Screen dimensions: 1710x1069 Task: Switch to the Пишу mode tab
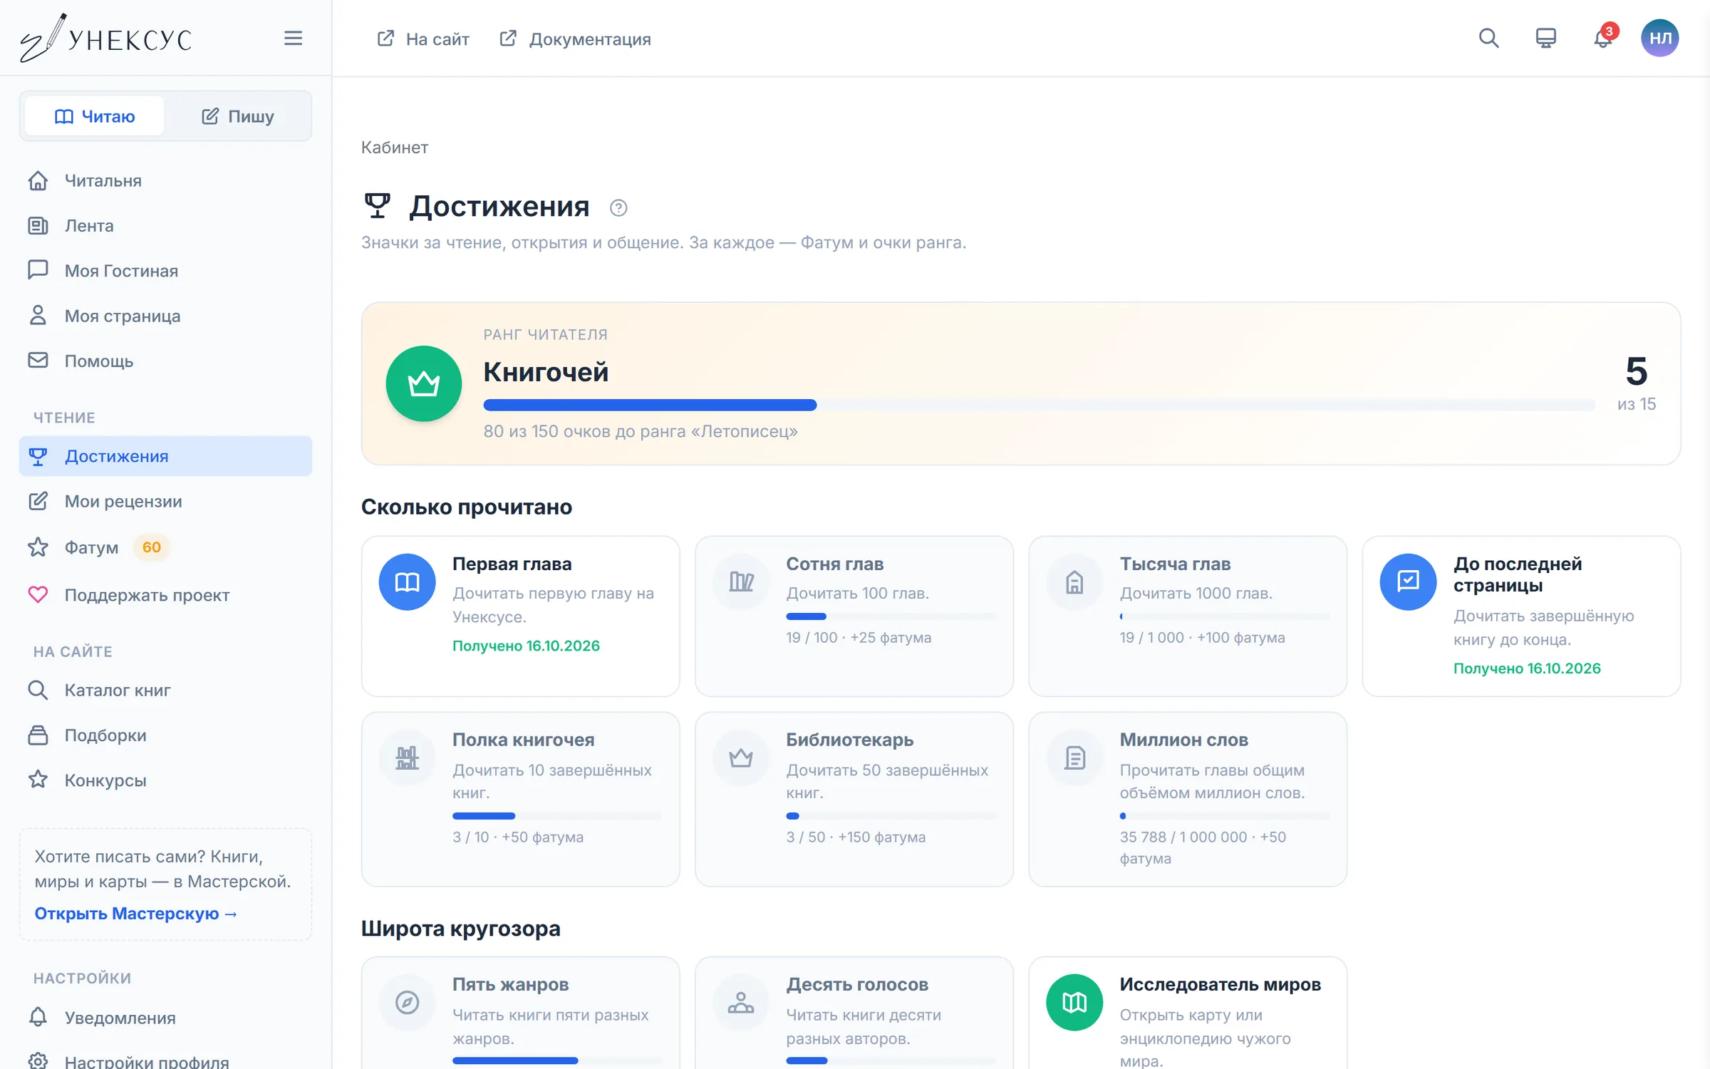pos(237,116)
